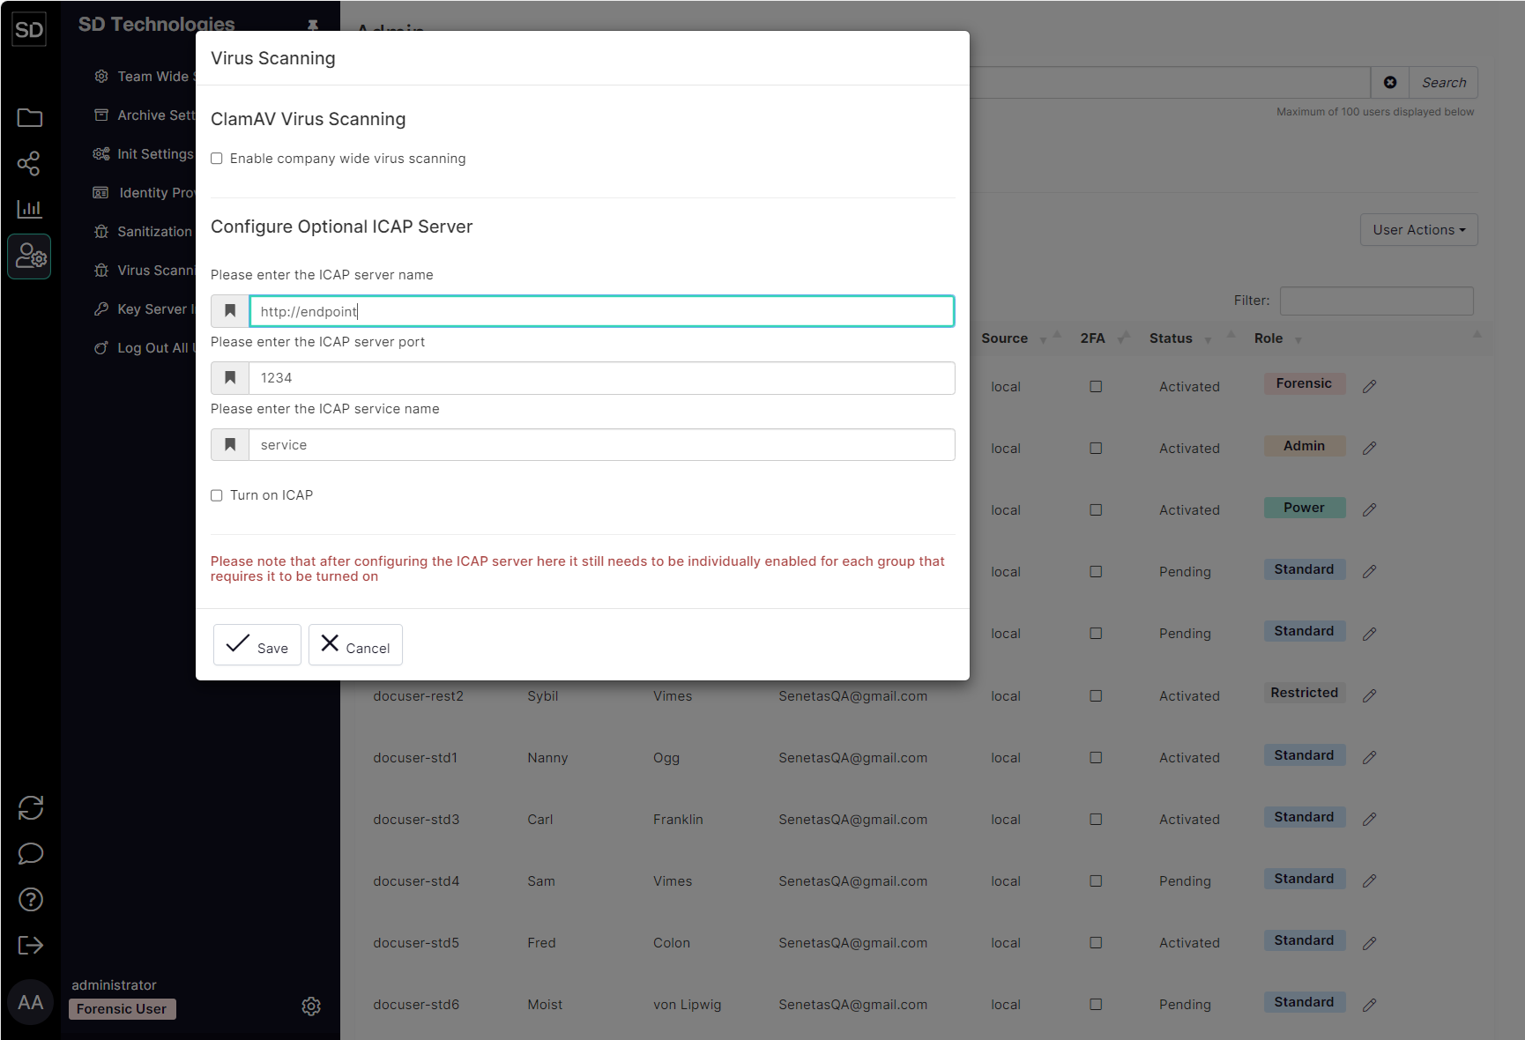Toggle 2FA checkbox for Forensic user row

click(x=1096, y=386)
